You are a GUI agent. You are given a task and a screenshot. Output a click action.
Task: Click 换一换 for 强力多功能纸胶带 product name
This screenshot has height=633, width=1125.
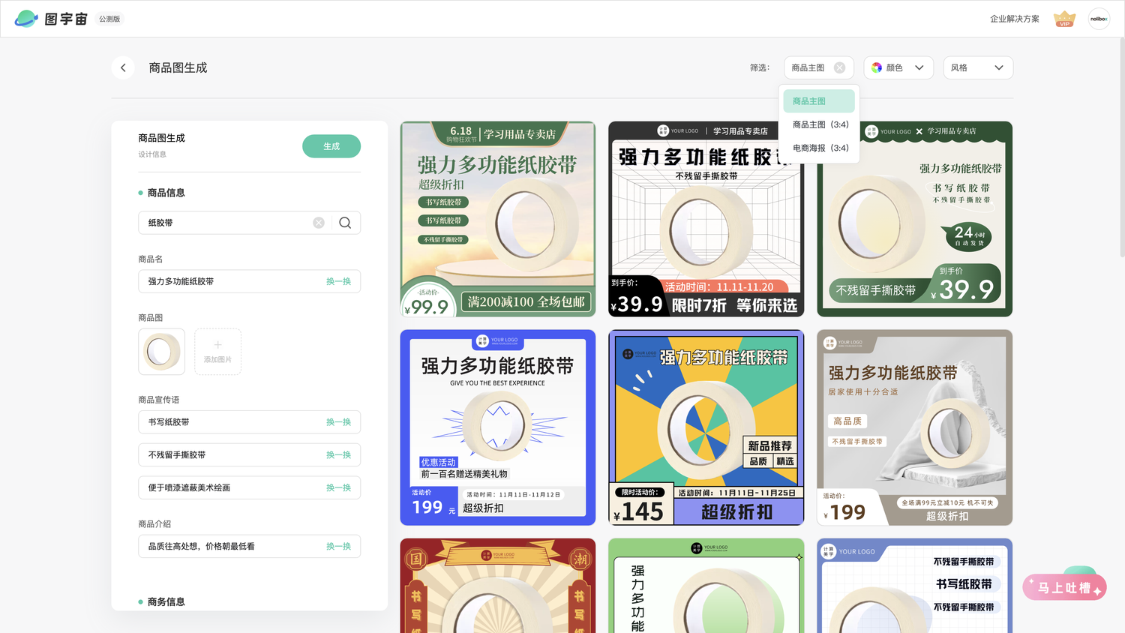click(x=338, y=281)
